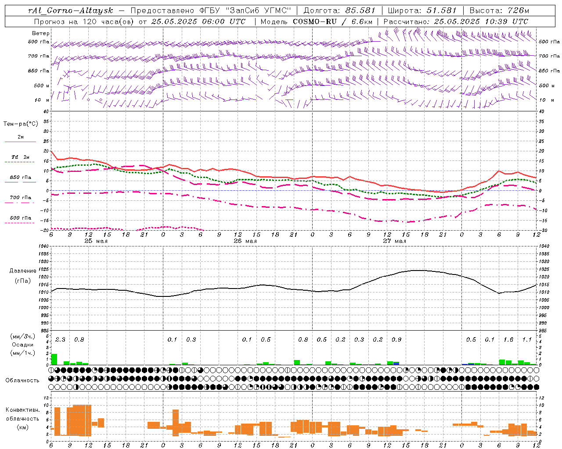The image size is (562, 449).
Task: Click the Ветер wind panel label
Action: (x=41, y=33)
